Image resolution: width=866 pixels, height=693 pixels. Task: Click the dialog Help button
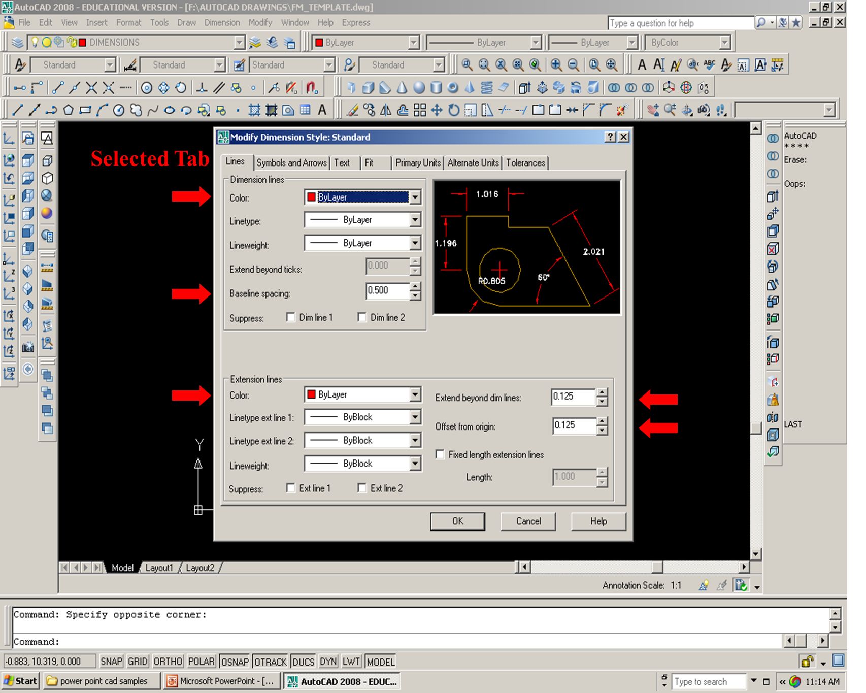pos(598,521)
